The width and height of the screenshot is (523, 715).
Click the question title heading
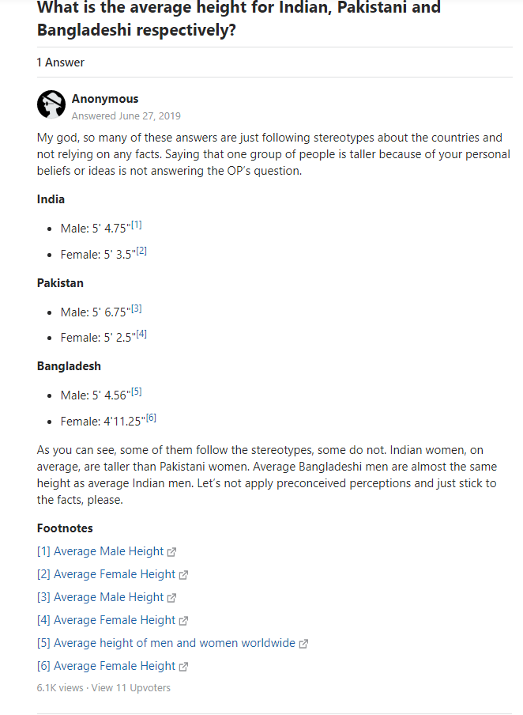pyautogui.click(x=239, y=19)
